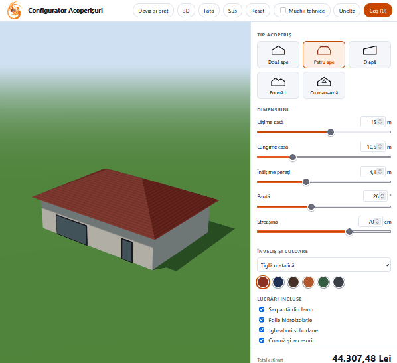Open the Unelte menu

[347, 11]
